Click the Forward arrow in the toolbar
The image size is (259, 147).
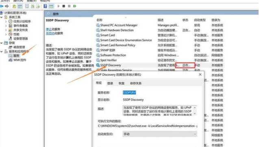(7, 6)
